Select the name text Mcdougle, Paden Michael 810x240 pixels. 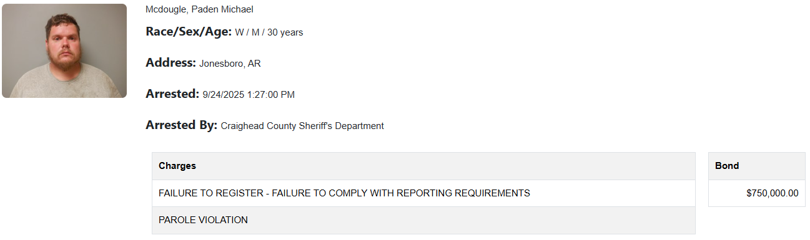pyautogui.click(x=199, y=9)
